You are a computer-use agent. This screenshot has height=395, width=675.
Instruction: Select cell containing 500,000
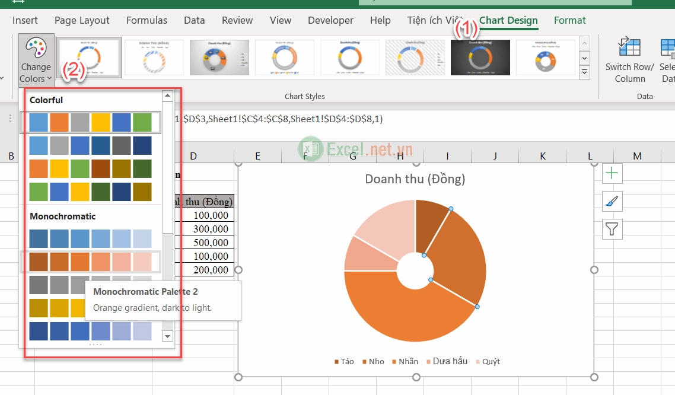coord(205,242)
